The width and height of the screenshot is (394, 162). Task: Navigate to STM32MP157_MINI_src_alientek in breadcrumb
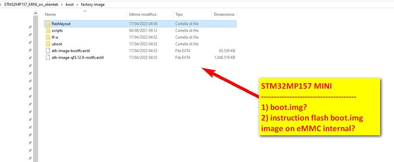[32, 4]
